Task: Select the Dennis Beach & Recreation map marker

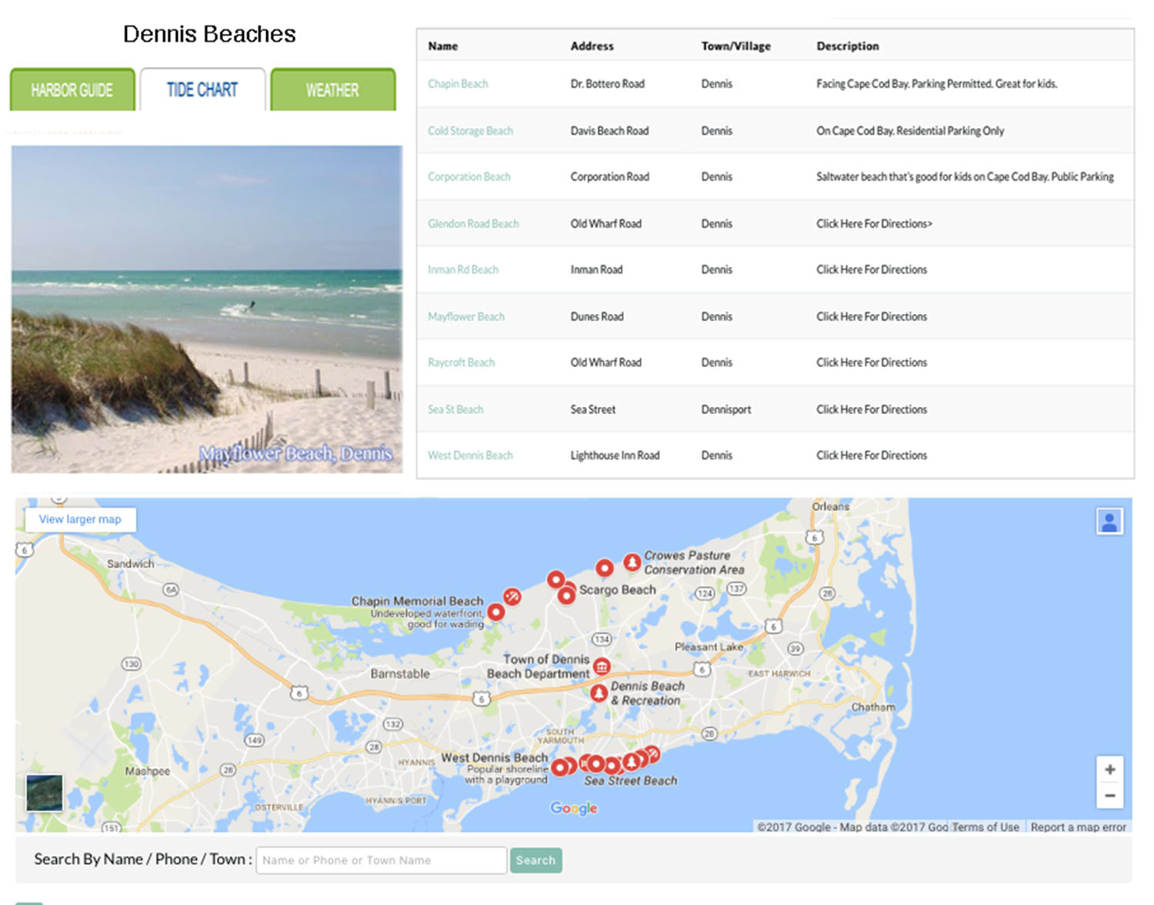Action: pyautogui.click(x=599, y=693)
